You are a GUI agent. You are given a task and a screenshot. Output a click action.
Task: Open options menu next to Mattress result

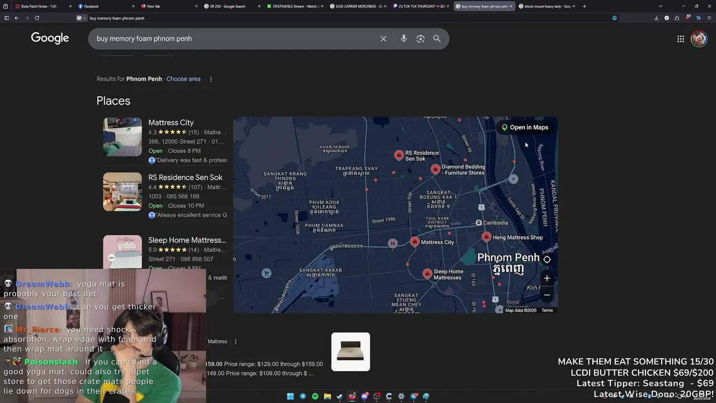[235, 341]
